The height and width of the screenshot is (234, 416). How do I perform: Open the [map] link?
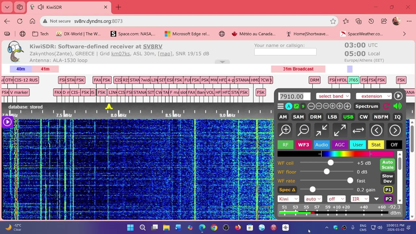pos(165,54)
